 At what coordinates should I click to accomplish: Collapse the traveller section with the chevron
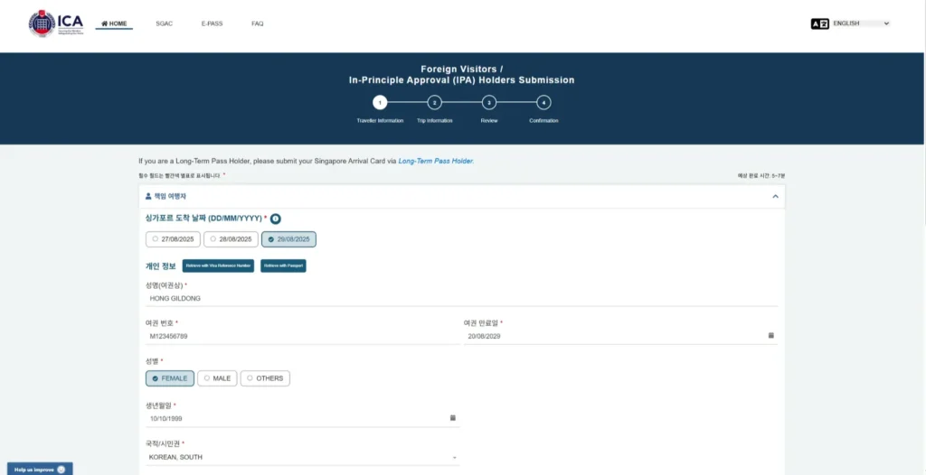pos(775,196)
